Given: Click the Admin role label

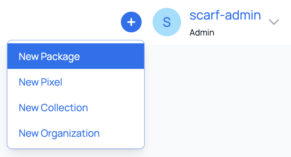Looking at the screenshot, I should (202, 33).
